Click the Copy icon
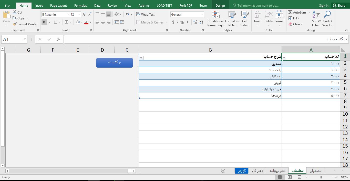 [x=15, y=18]
